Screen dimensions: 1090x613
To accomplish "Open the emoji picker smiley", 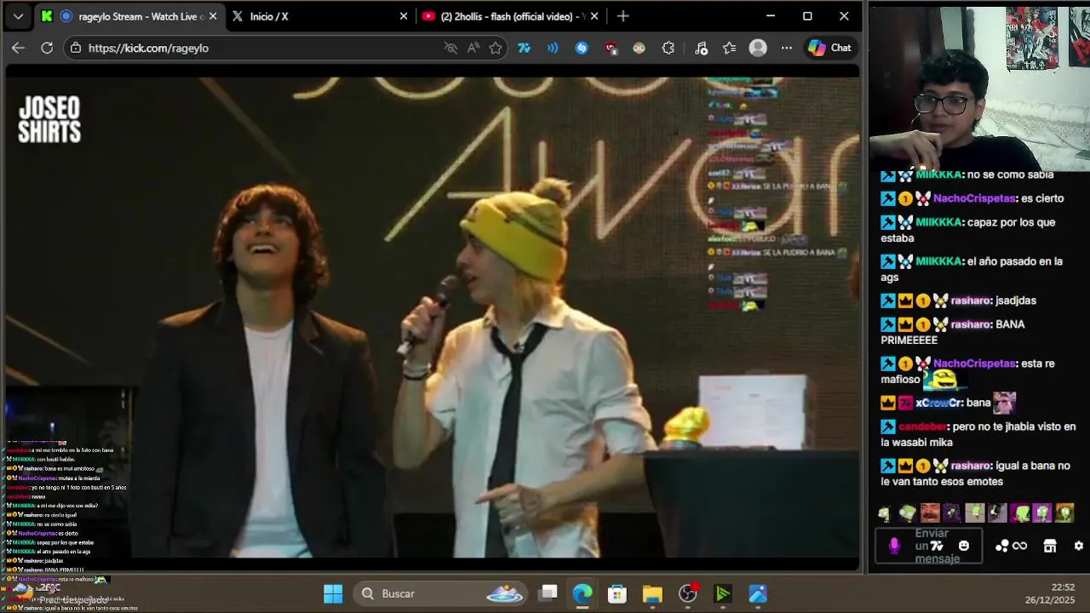I will pyautogui.click(x=964, y=546).
